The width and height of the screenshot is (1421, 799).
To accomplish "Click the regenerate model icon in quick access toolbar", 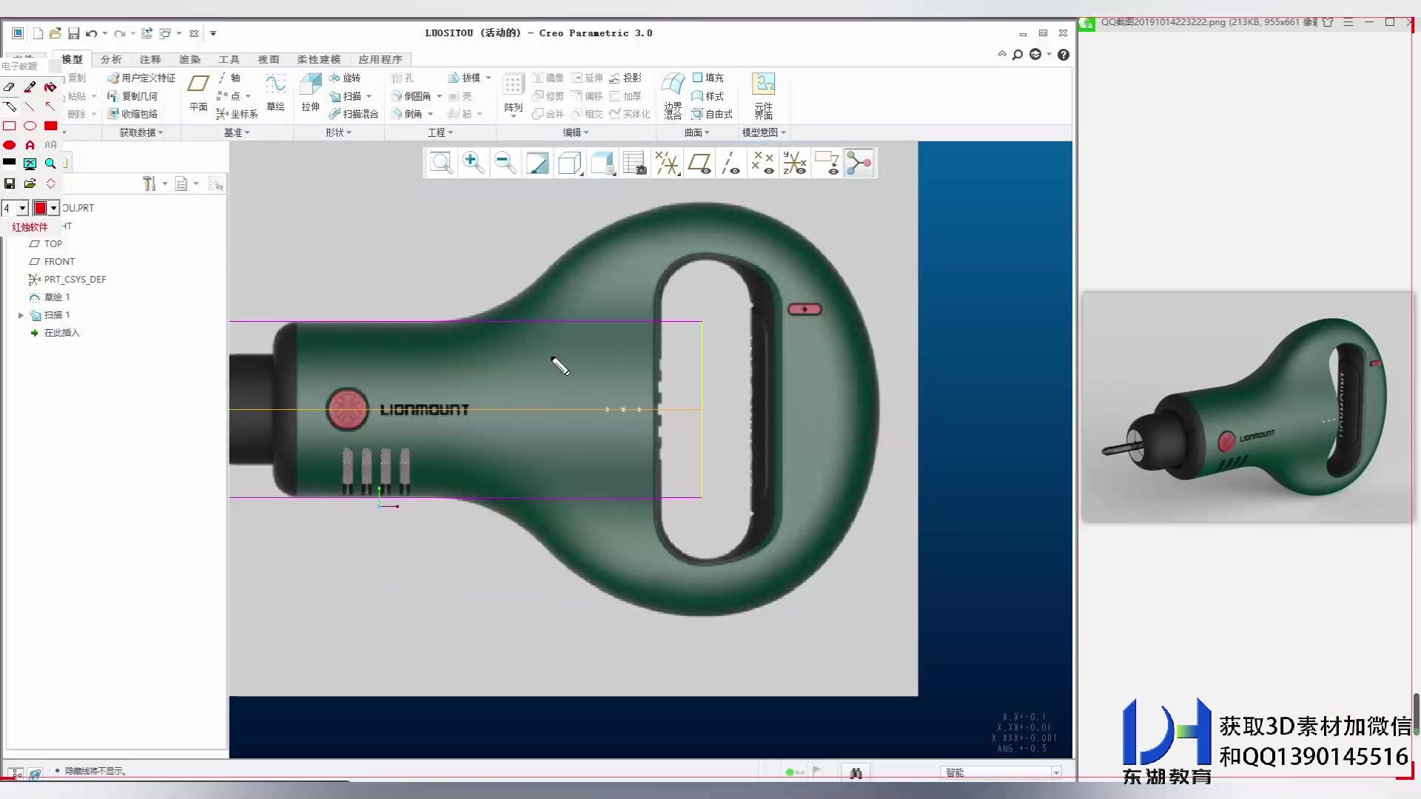I will 147,33.
